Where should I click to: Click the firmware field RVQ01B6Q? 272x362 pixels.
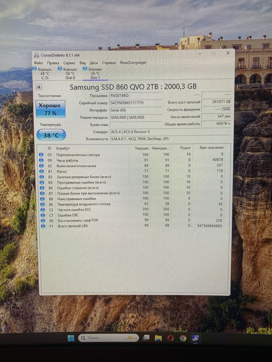coord(136,95)
